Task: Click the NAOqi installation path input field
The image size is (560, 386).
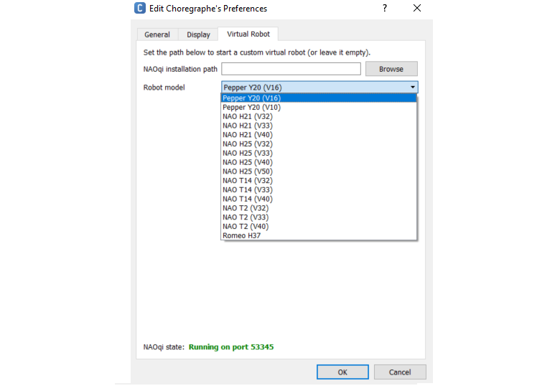Action: click(x=291, y=69)
